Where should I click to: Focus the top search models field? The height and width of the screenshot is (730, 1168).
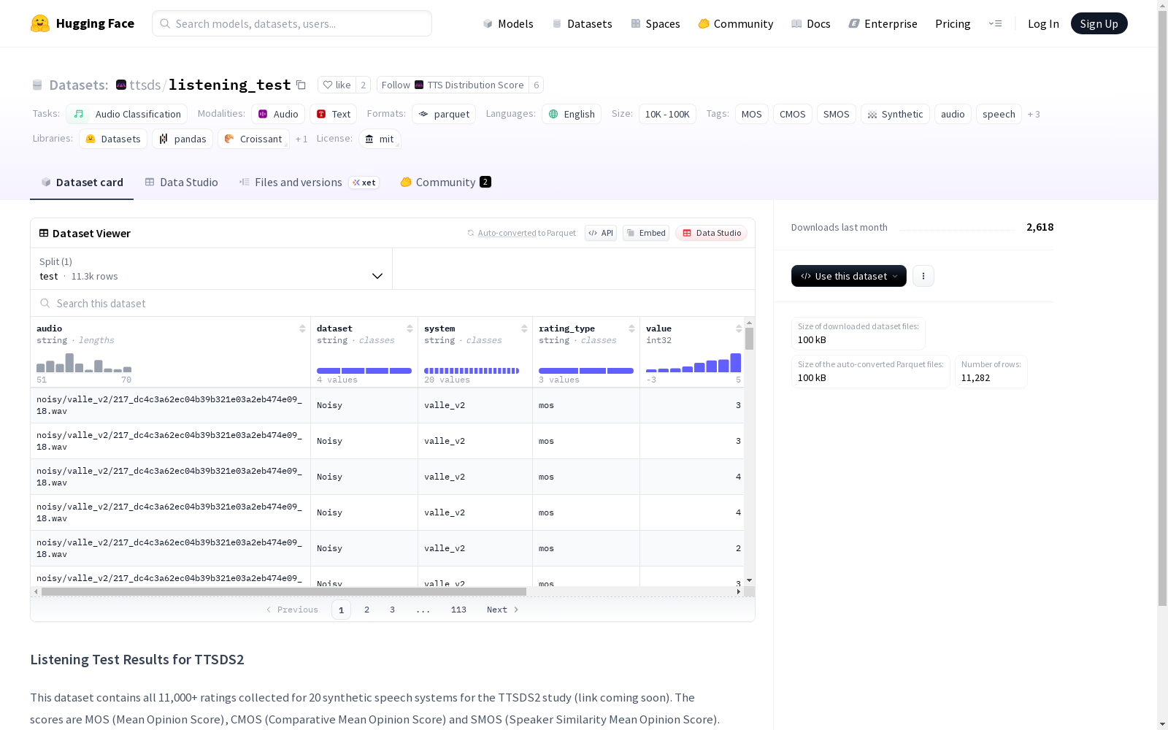pos(292,23)
